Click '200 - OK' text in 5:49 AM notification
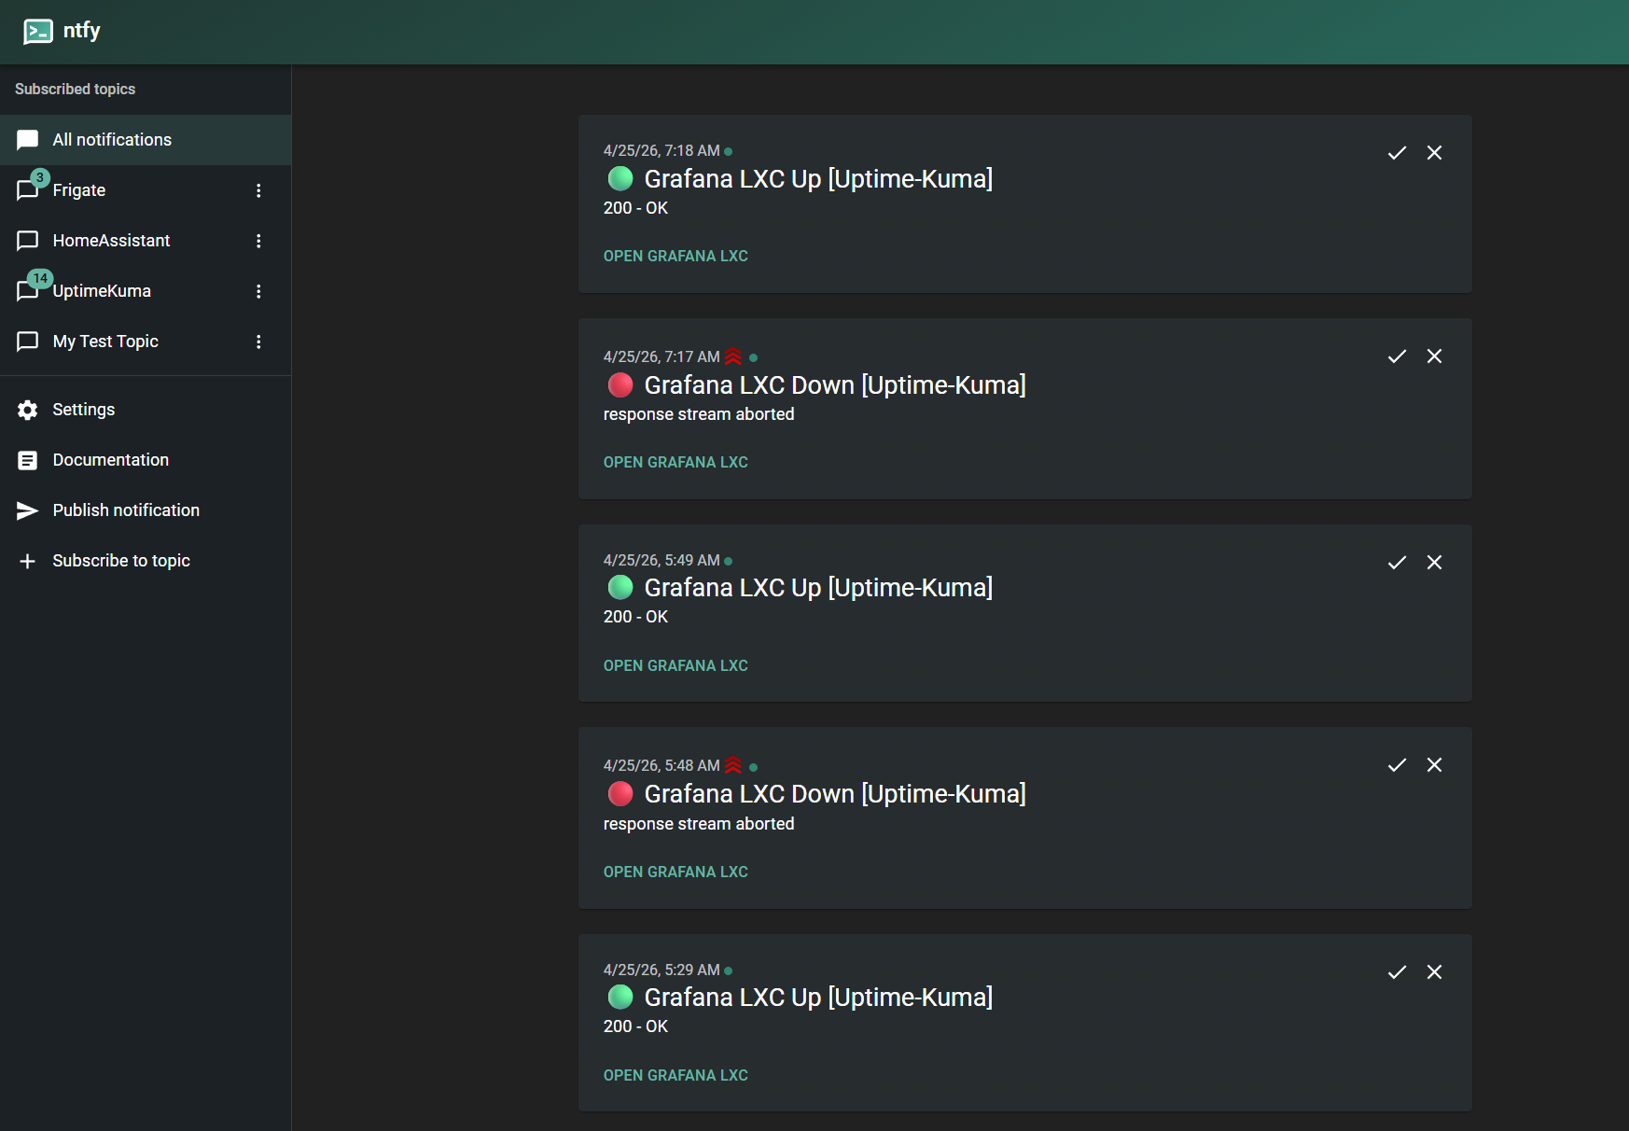This screenshot has width=1629, height=1131. pyautogui.click(x=635, y=617)
